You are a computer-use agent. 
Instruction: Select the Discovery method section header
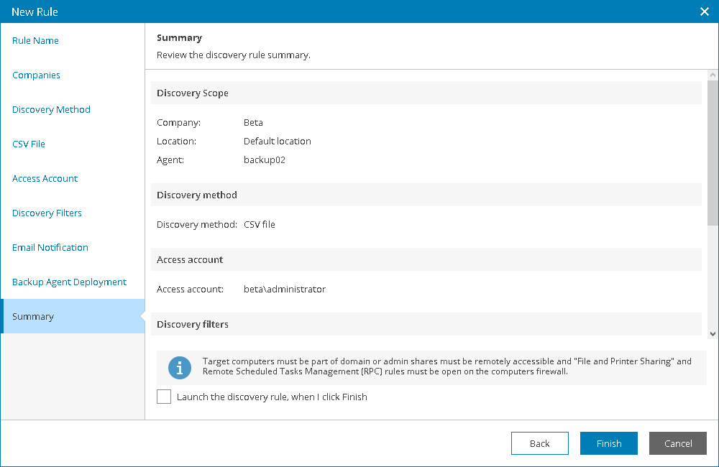click(x=426, y=195)
